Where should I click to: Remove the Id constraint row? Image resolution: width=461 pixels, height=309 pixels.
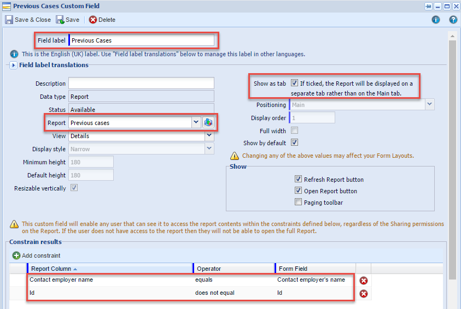click(x=364, y=294)
